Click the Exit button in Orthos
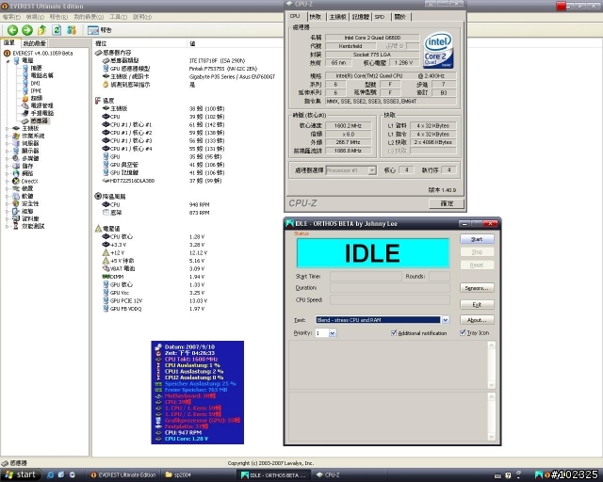Viewport: 603px width, 482px height. pyautogui.click(x=477, y=304)
